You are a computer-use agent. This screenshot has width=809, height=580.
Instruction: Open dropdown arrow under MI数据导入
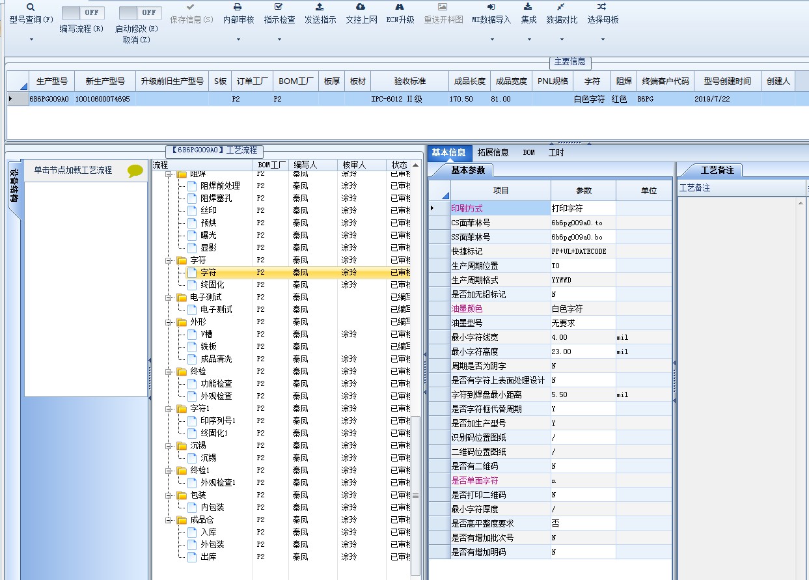click(x=491, y=40)
